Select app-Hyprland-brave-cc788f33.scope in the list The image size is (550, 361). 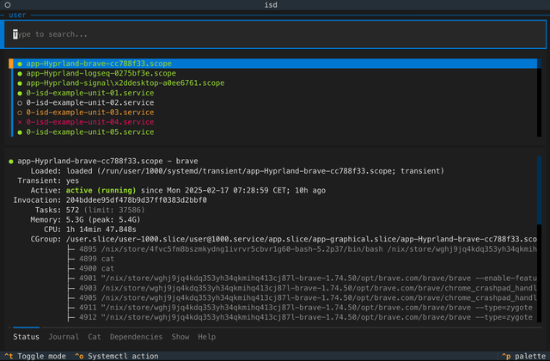point(273,64)
